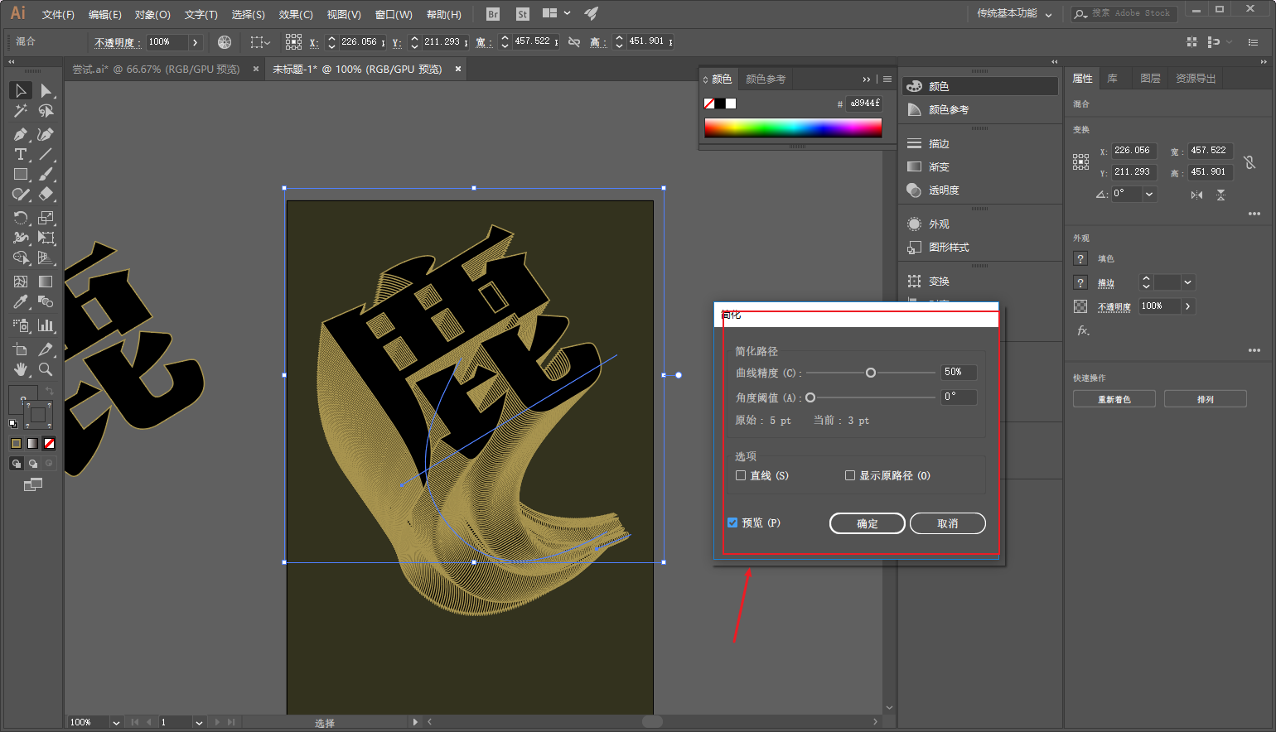Toggle constrain width and height proportions link

click(574, 41)
